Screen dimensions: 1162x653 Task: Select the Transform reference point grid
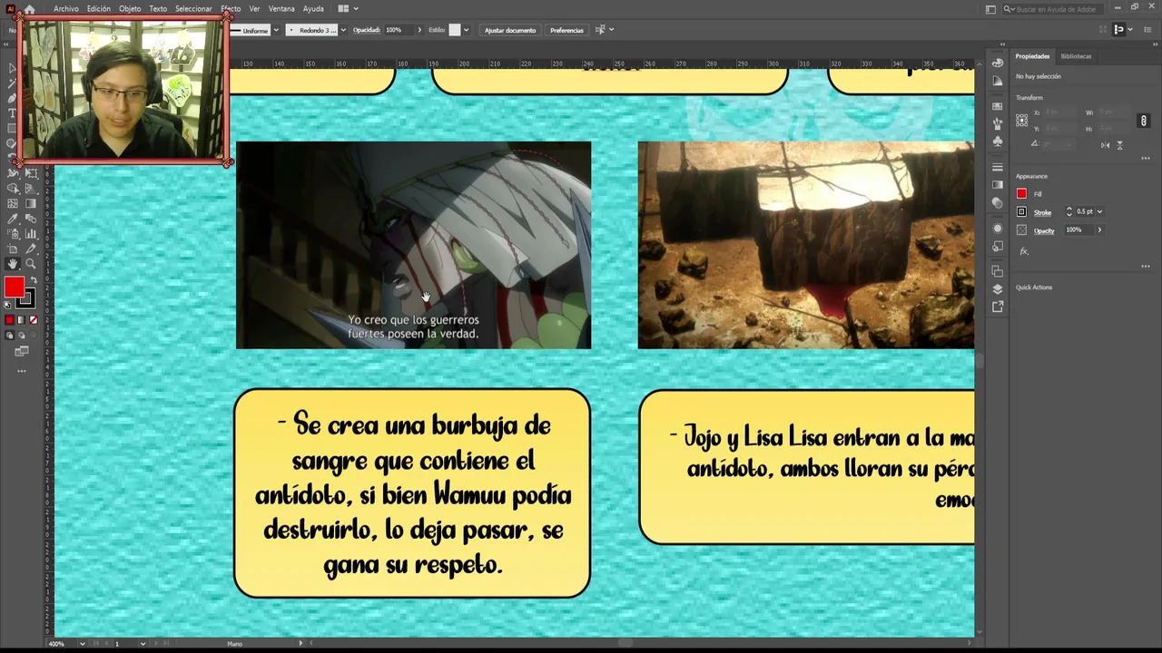point(1022,120)
